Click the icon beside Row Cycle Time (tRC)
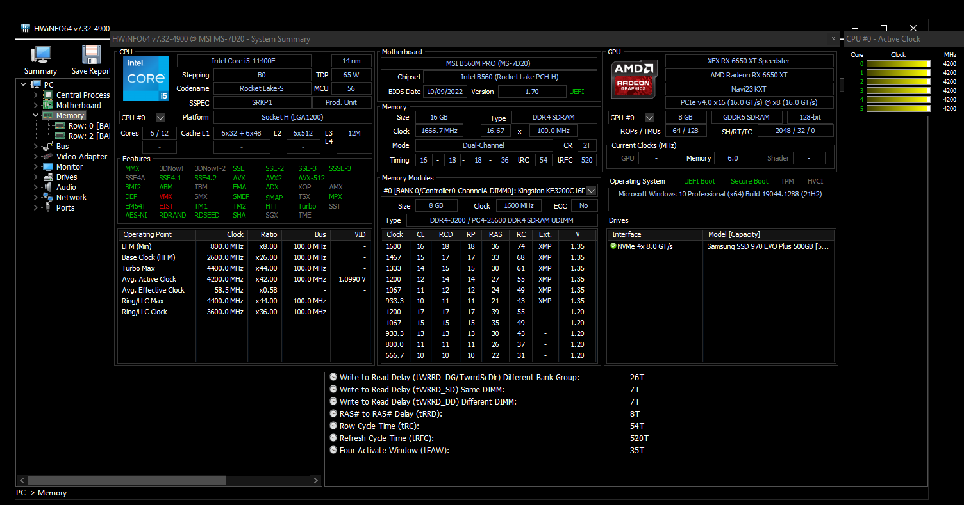964x505 pixels. (333, 426)
